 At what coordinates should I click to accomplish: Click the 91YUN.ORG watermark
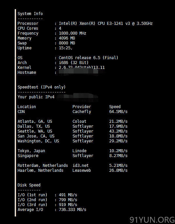coord(152,220)
